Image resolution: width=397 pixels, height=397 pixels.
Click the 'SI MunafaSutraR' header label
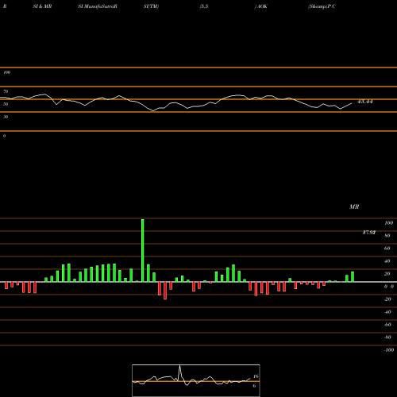[x=98, y=6]
